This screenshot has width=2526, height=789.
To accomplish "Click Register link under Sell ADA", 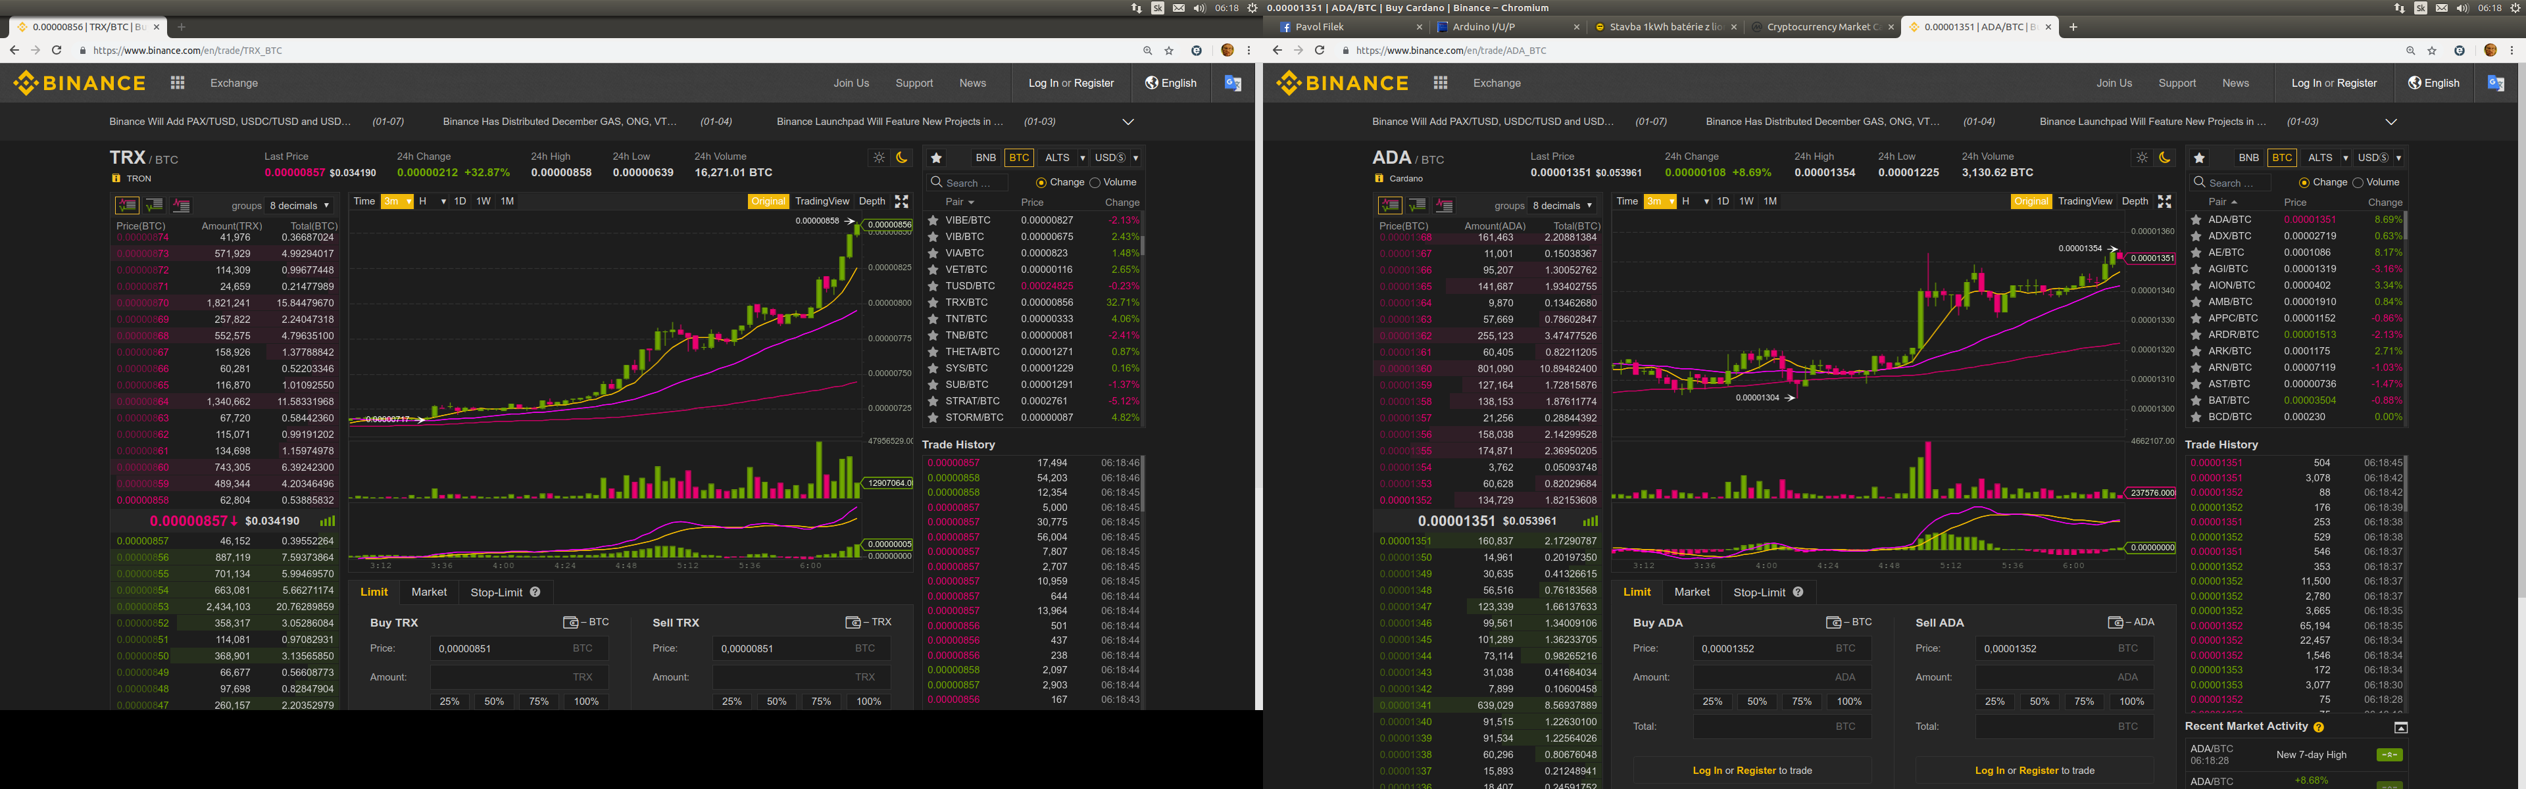I will pyautogui.click(x=2038, y=771).
